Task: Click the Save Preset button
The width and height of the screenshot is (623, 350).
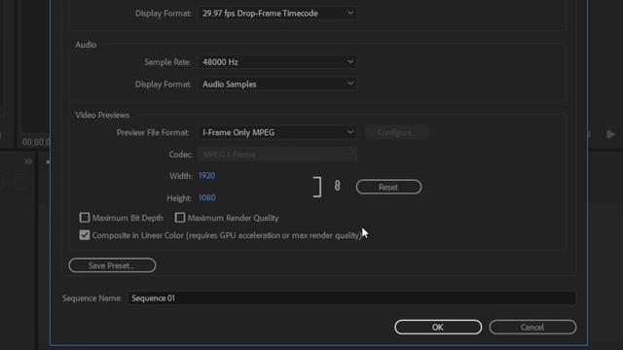Action: coord(112,265)
